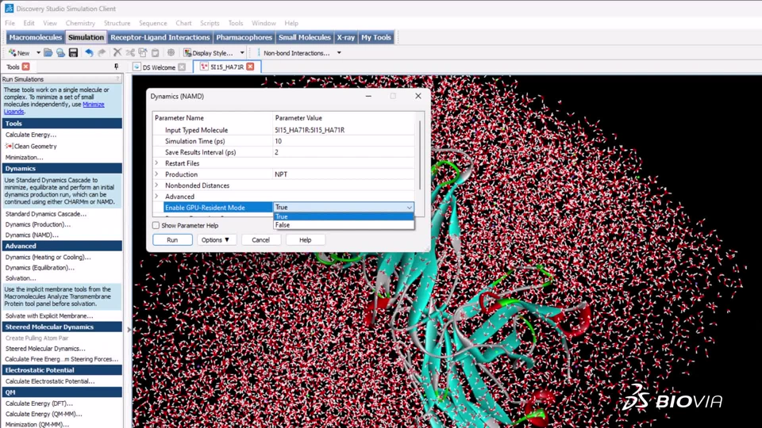Expand Nonbonded Distances parameter
Screen dimensions: 762x428
pyautogui.click(x=156, y=185)
